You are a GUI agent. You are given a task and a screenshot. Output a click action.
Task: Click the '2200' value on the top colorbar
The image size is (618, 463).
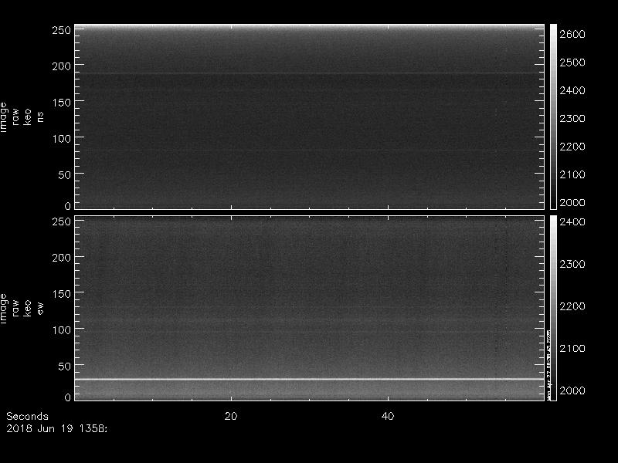[x=572, y=147]
